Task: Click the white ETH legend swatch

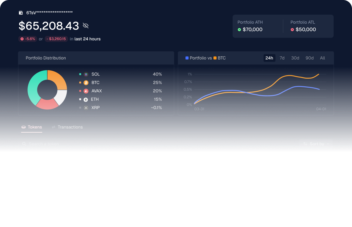Action: point(80,99)
